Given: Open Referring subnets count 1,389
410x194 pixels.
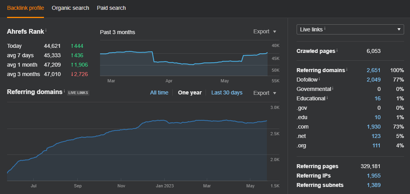Looking at the screenshot, I should pyautogui.click(x=374, y=185).
